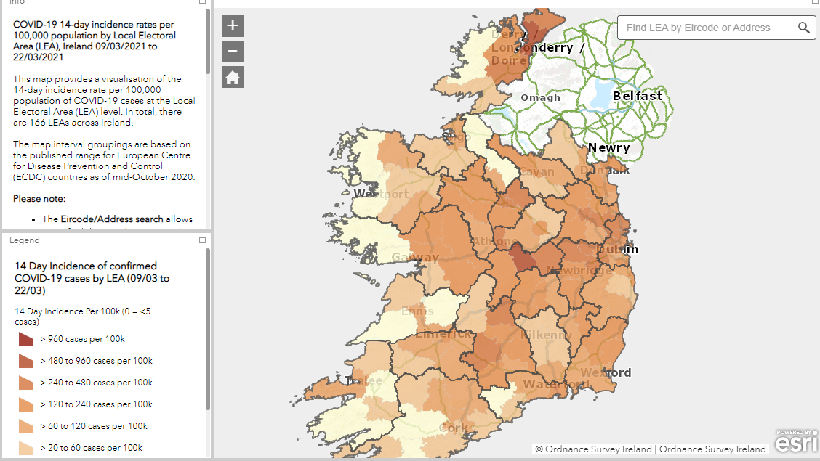Zoom in on the map

click(233, 26)
